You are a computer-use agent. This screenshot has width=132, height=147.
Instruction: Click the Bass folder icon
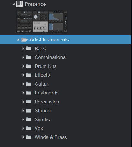(29, 48)
